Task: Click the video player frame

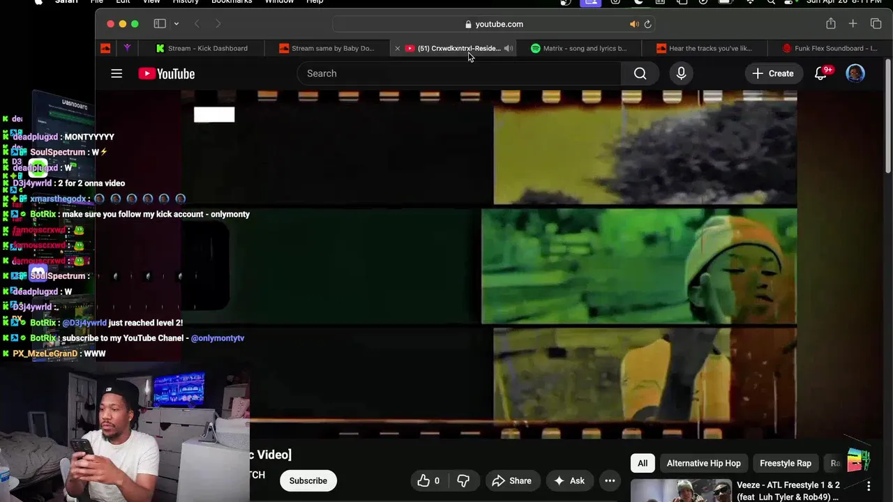Action: (488, 265)
